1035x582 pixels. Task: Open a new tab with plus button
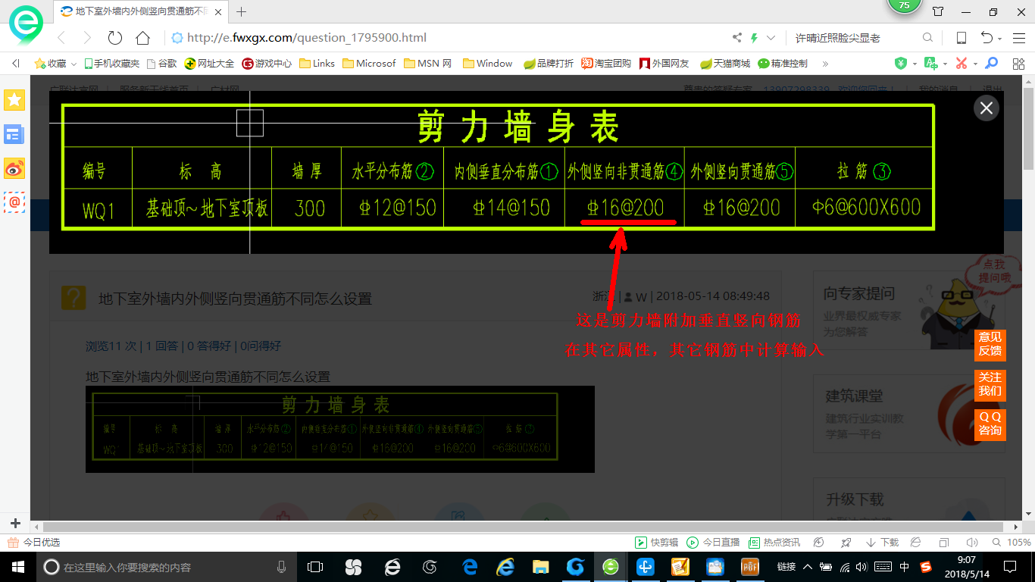pyautogui.click(x=242, y=11)
